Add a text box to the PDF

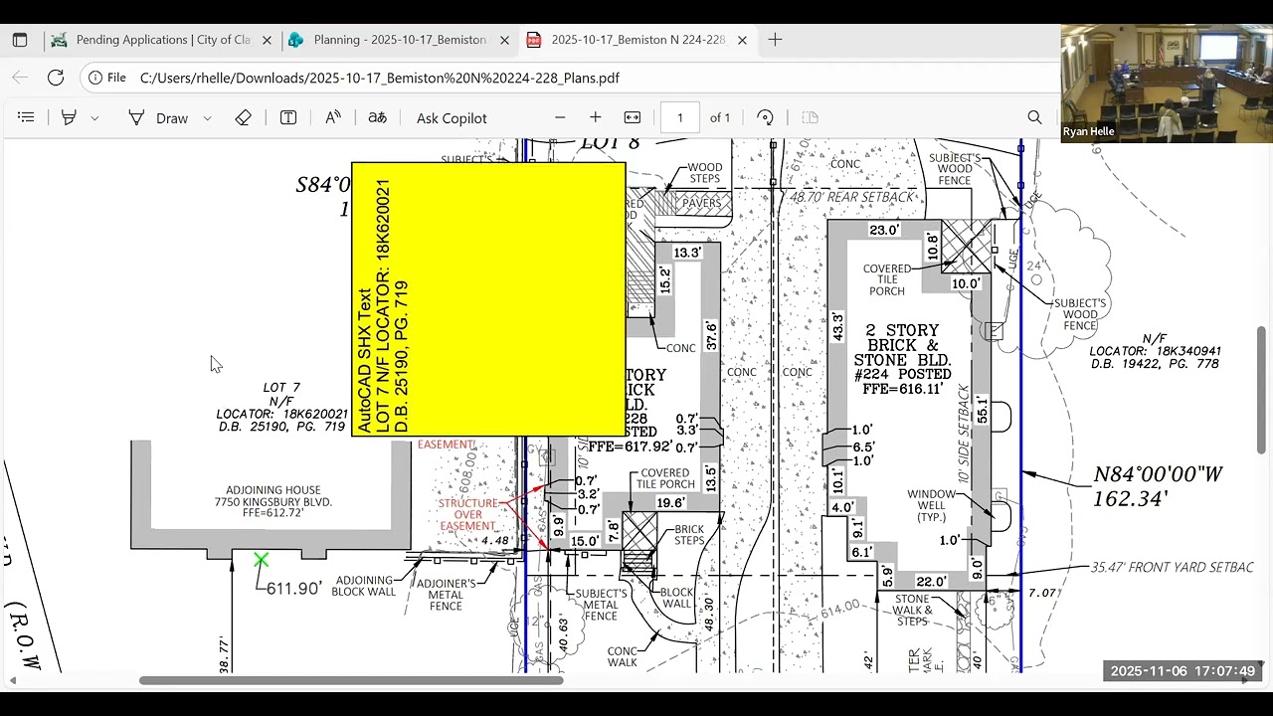pos(288,117)
